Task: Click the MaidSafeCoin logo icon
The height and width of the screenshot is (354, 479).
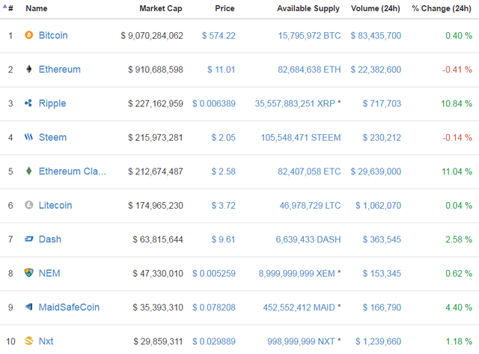Action: [x=28, y=307]
